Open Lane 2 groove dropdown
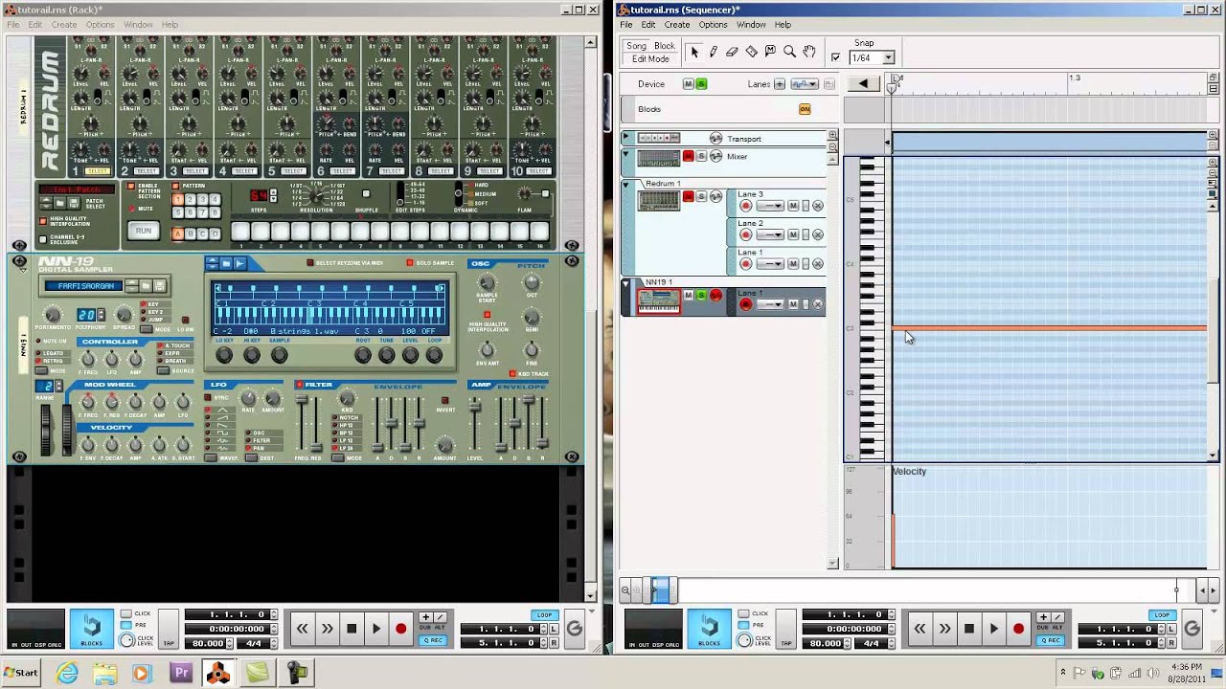 pyautogui.click(x=771, y=234)
